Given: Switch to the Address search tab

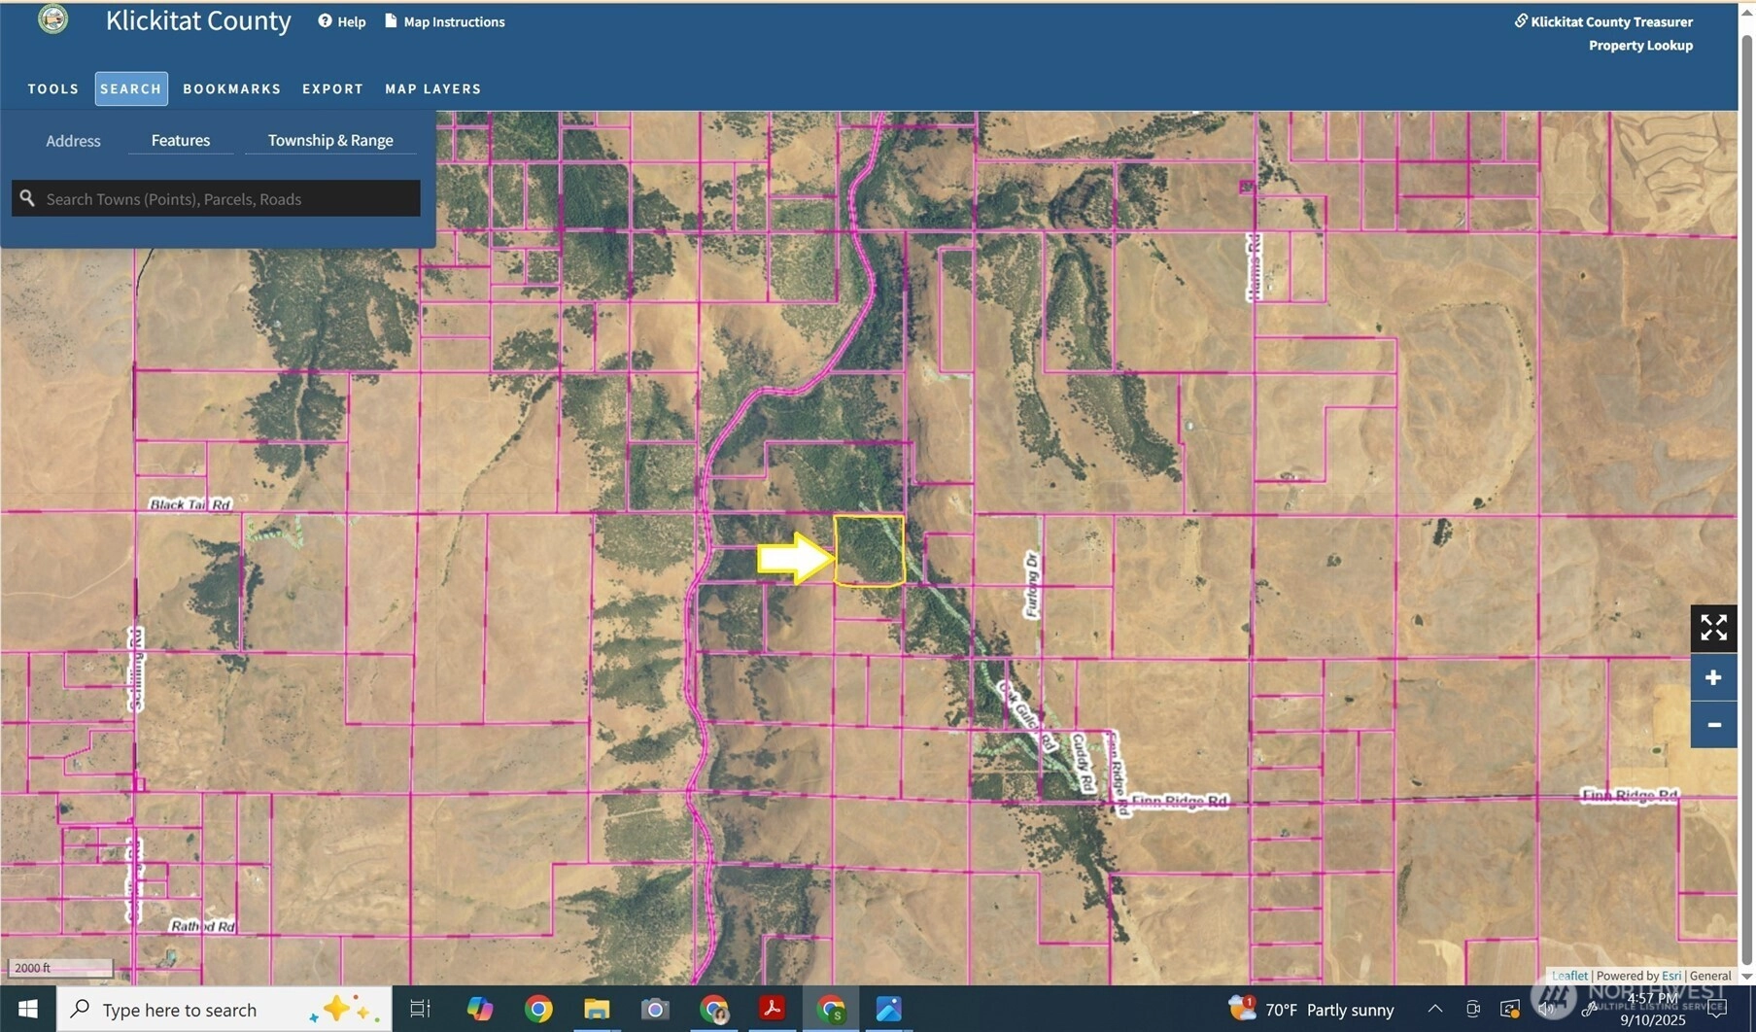Looking at the screenshot, I should pos(73,141).
